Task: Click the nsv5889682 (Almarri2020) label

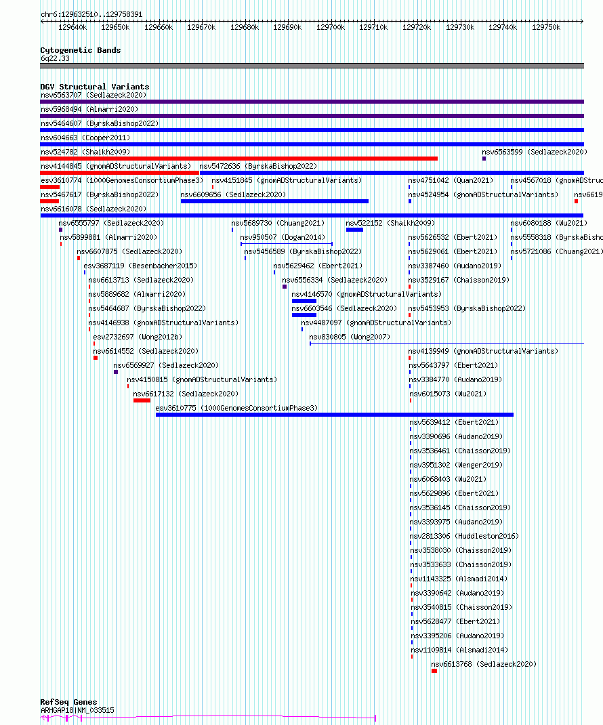Action: pos(137,294)
